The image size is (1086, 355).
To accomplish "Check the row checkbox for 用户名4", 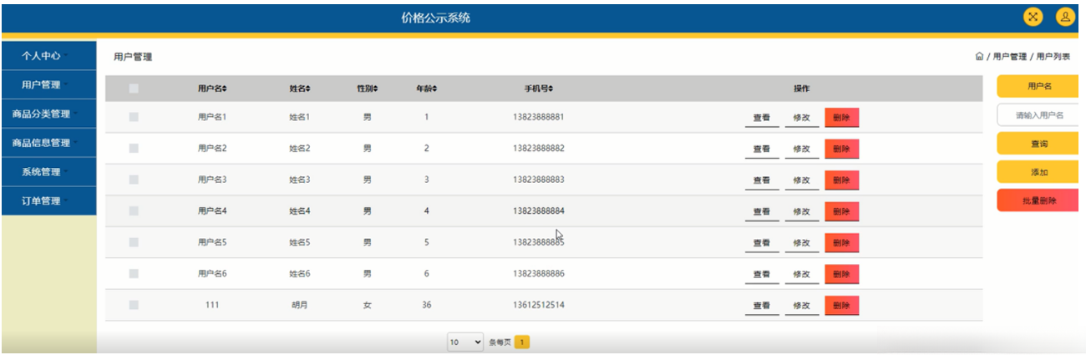I will (134, 211).
